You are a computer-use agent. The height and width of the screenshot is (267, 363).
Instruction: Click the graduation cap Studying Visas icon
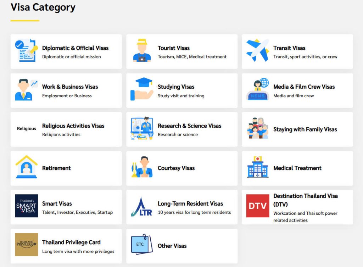142,89
